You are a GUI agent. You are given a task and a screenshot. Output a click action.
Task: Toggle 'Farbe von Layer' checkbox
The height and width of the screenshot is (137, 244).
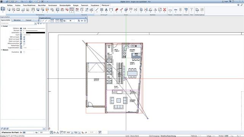point(24,41)
